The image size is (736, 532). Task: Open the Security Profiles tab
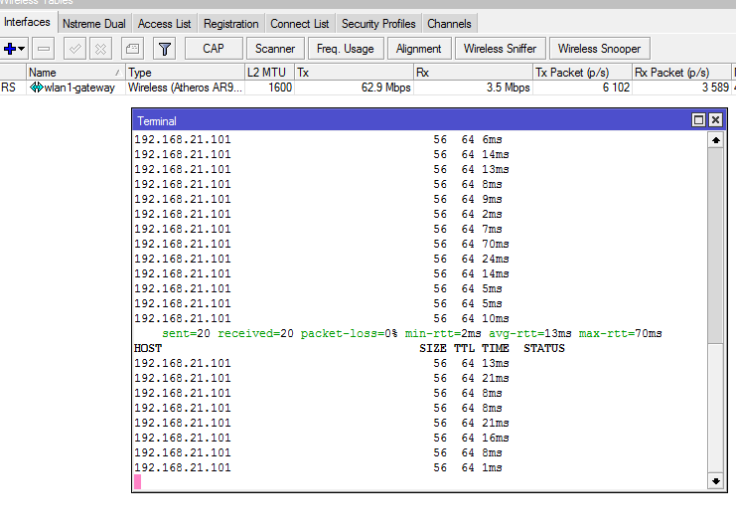pyautogui.click(x=378, y=24)
